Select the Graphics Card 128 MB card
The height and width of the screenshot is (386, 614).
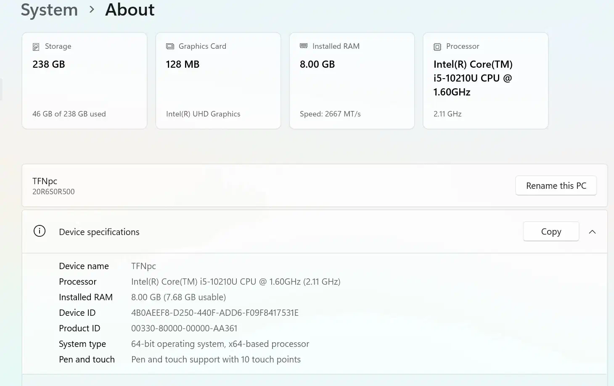click(x=218, y=81)
